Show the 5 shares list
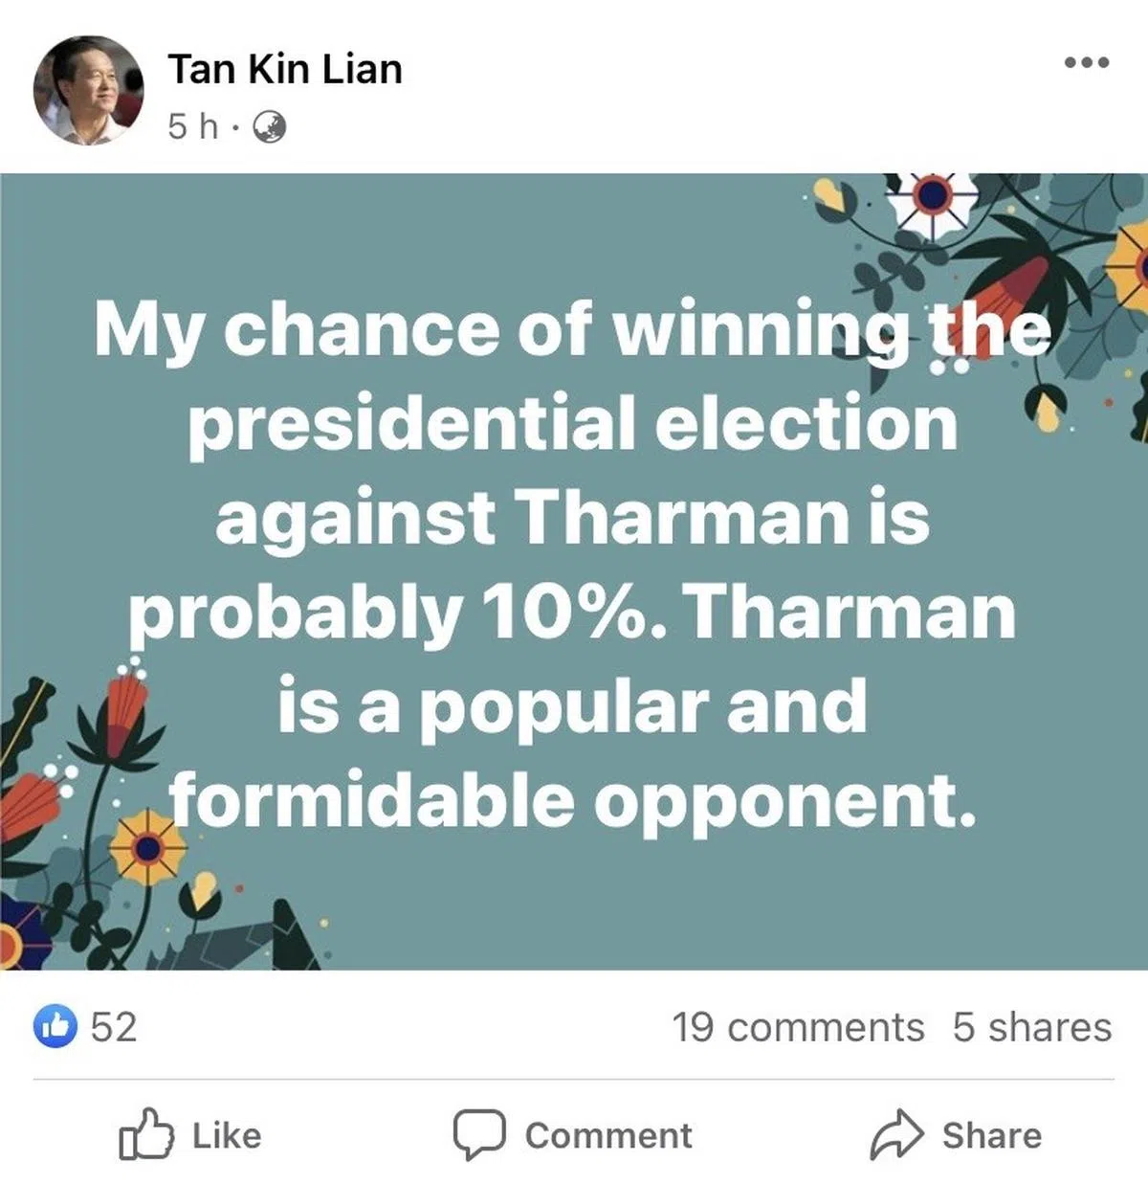1148x1184 pixels. (x=1031, y=1027)
